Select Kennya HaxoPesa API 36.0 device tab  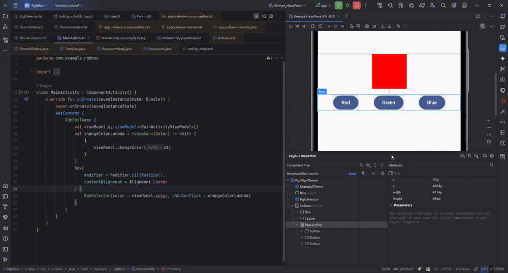click(x=314, y=16)
